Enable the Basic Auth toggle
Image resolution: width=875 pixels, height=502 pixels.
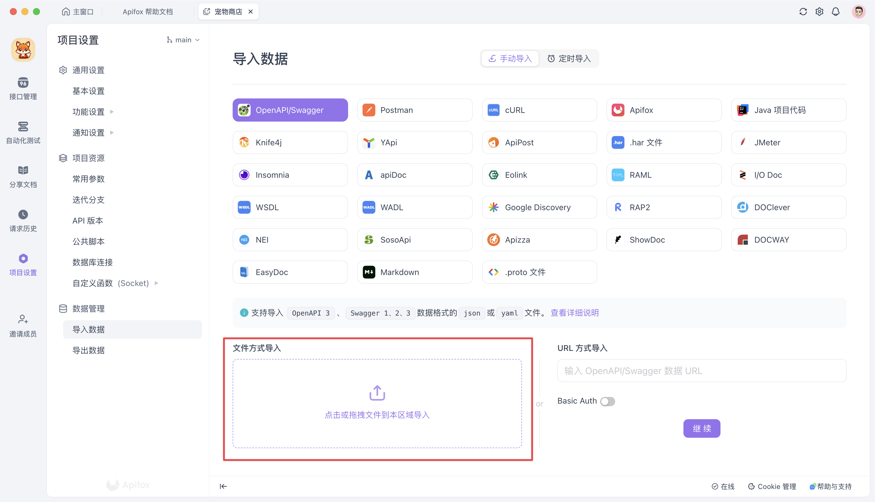607,401
